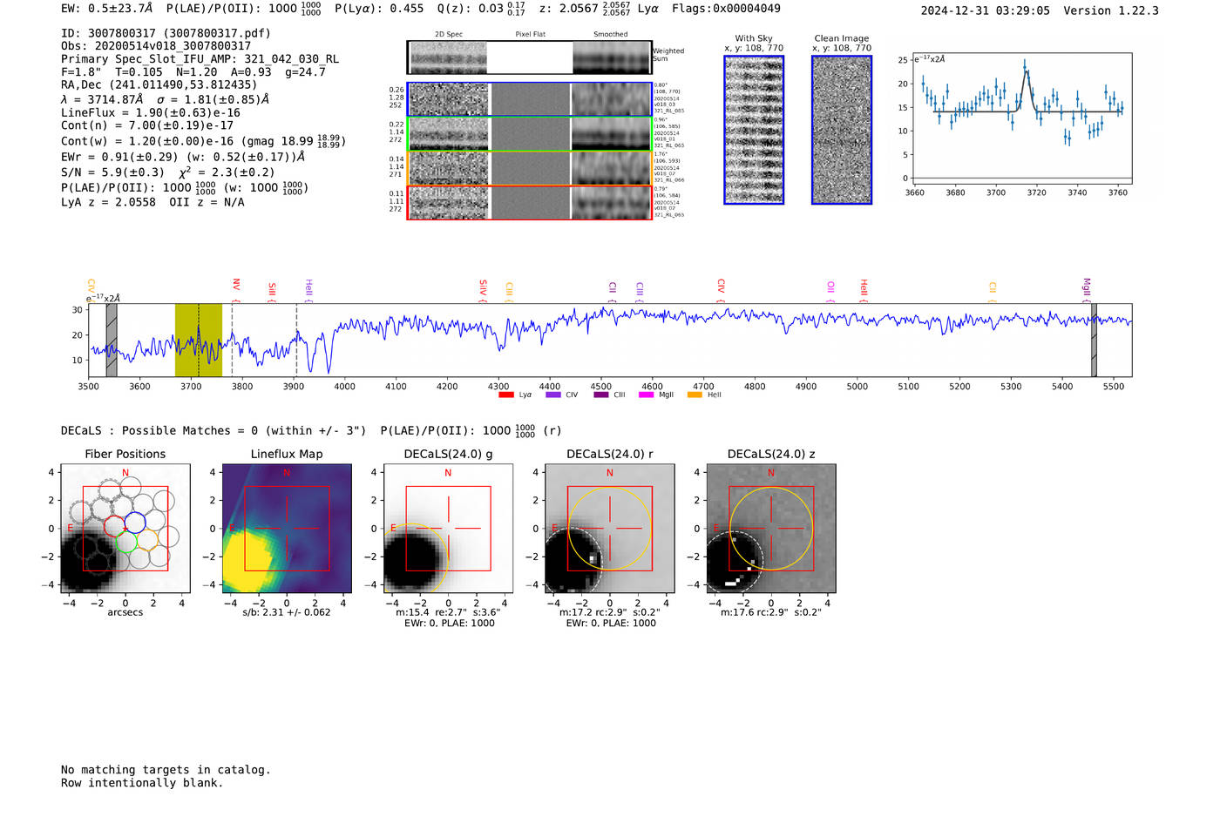This screenshot has width=1220, height=830.
Task: Click the 'Flags:0x00004049' header text
Action: click(726, 8)
